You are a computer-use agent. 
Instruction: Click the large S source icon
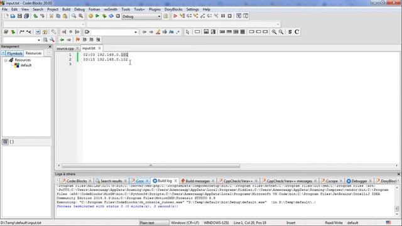pos(290,32)
